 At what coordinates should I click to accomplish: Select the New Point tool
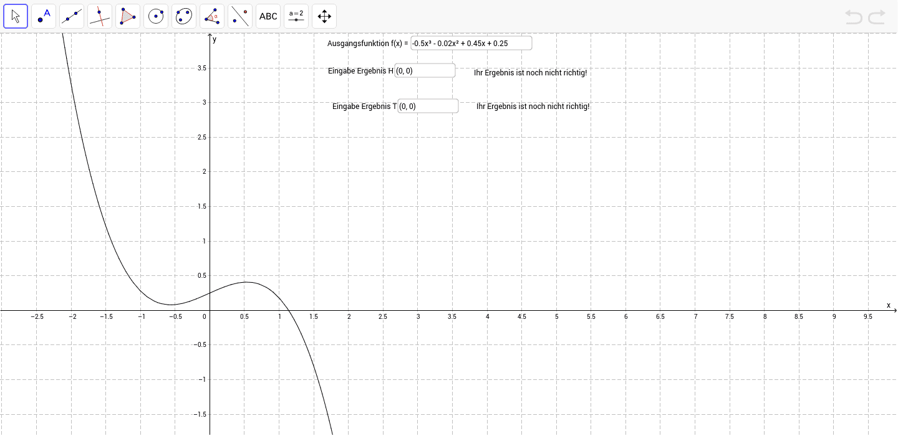[44, 16]
